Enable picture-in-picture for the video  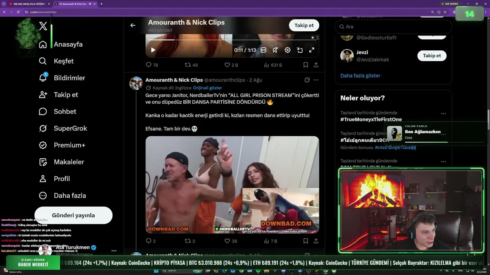point(300,50)
